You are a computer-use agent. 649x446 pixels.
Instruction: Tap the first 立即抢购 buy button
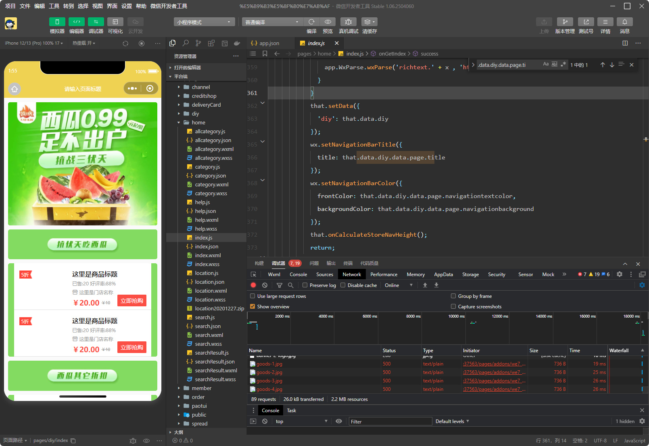tap(132, 301)
